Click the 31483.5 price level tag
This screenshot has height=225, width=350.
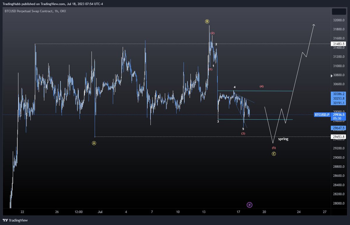pos(339,44)
